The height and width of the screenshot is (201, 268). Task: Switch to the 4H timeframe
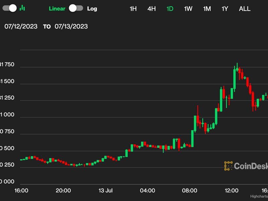click(x=151, y=9)
